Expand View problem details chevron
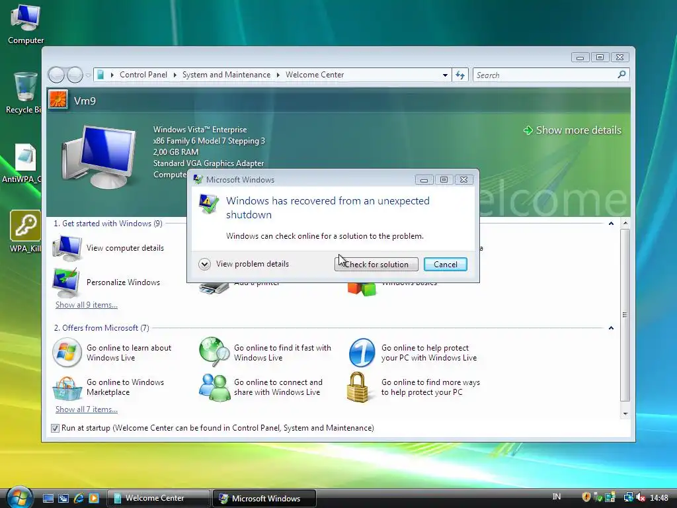Image resolution: width=677 pixels, height=508 pixels. point(204,264)
